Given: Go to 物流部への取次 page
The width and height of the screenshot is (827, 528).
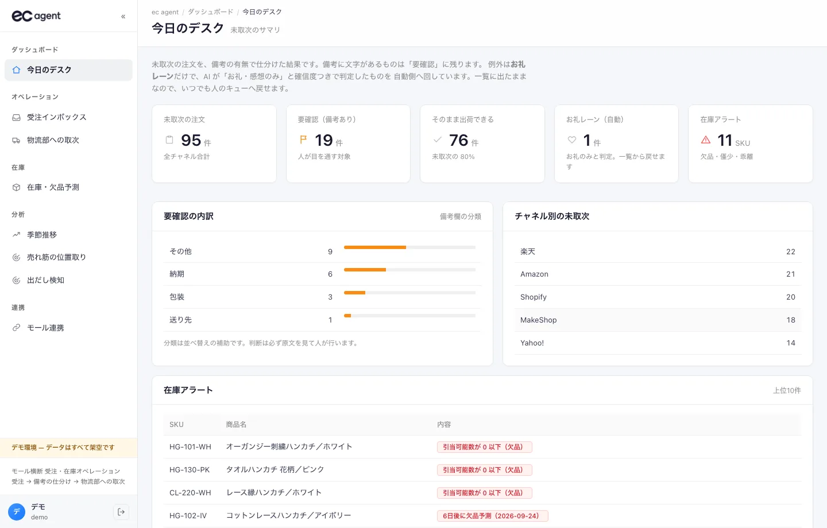Looking at the screenshot, I should [68, 140].
